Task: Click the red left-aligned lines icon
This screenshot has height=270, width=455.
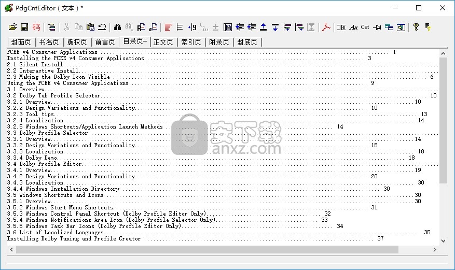Action: [x=168, y=27]
